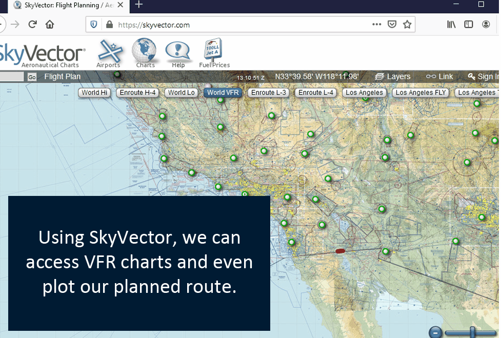Select the Enroute L-3 chart tab

268,93
